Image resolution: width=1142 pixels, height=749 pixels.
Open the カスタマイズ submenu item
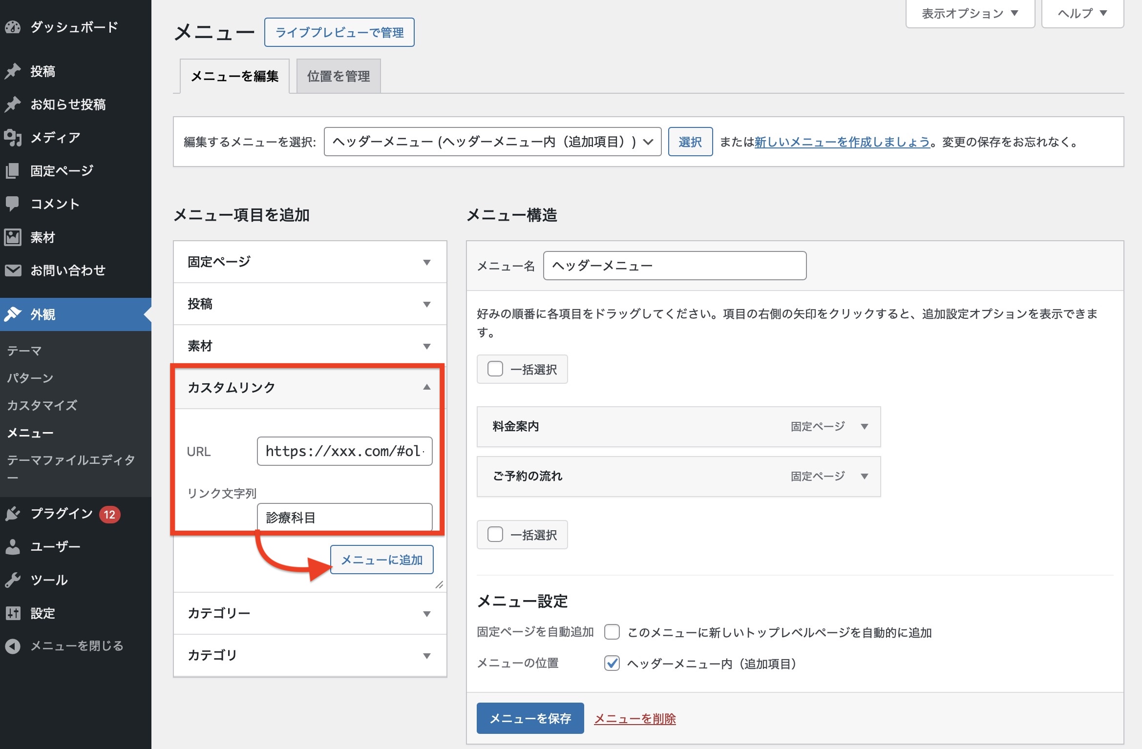pyautogui.click(x=42, y=405)
